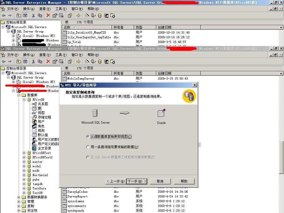This screenshot has width=284, height=213.
Task: Select 角色 roles node in tree
Action: point(41,126)
